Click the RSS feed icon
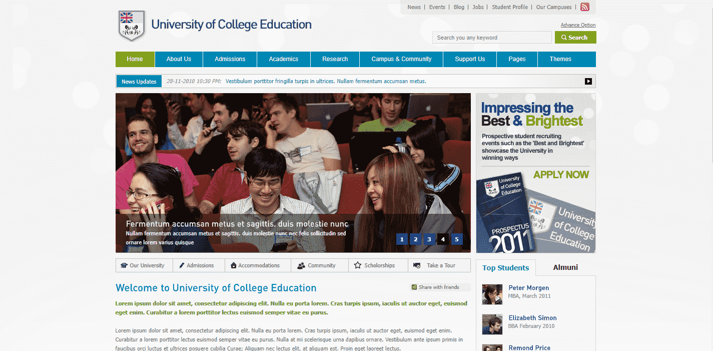This screenshot has height=351, width=713. (x=584, y=7)
